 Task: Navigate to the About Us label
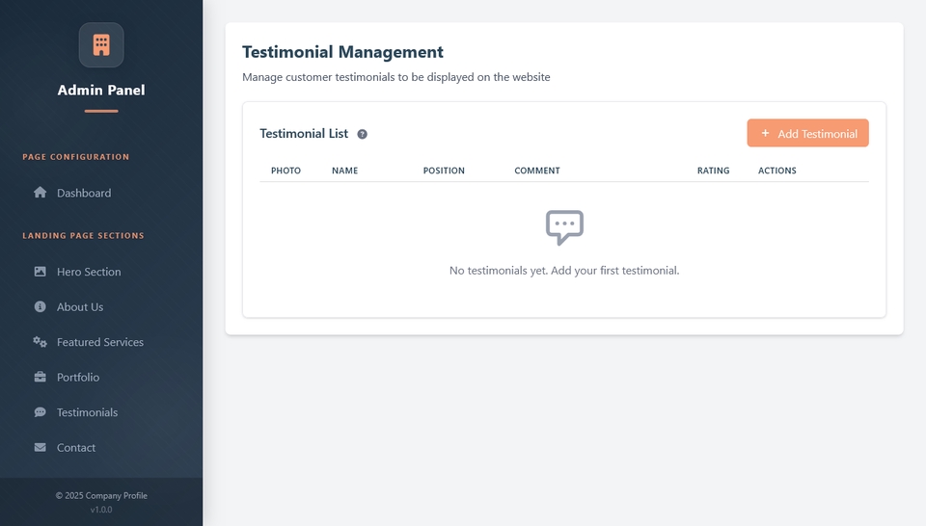pos(80,307)
